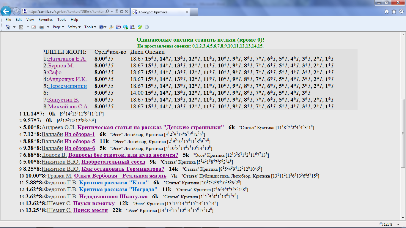
Task: Expand the Safety dropdown menu
Action: pyautogui.click(x=74, y=27)
